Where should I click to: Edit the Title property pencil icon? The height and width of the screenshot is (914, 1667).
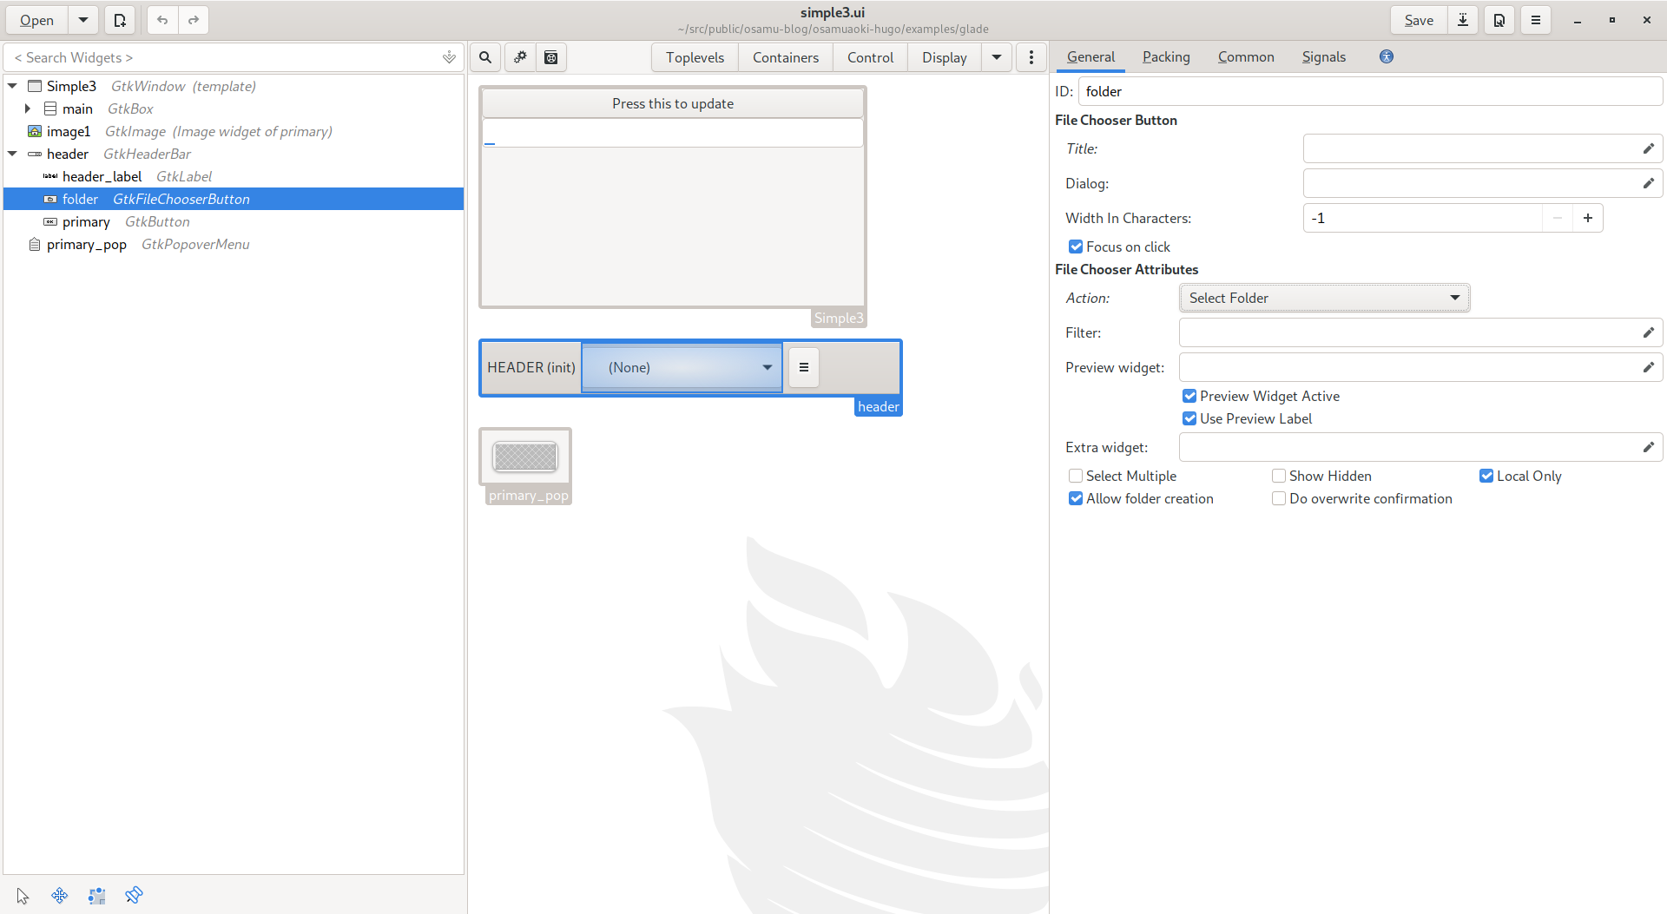(1648, 148)
